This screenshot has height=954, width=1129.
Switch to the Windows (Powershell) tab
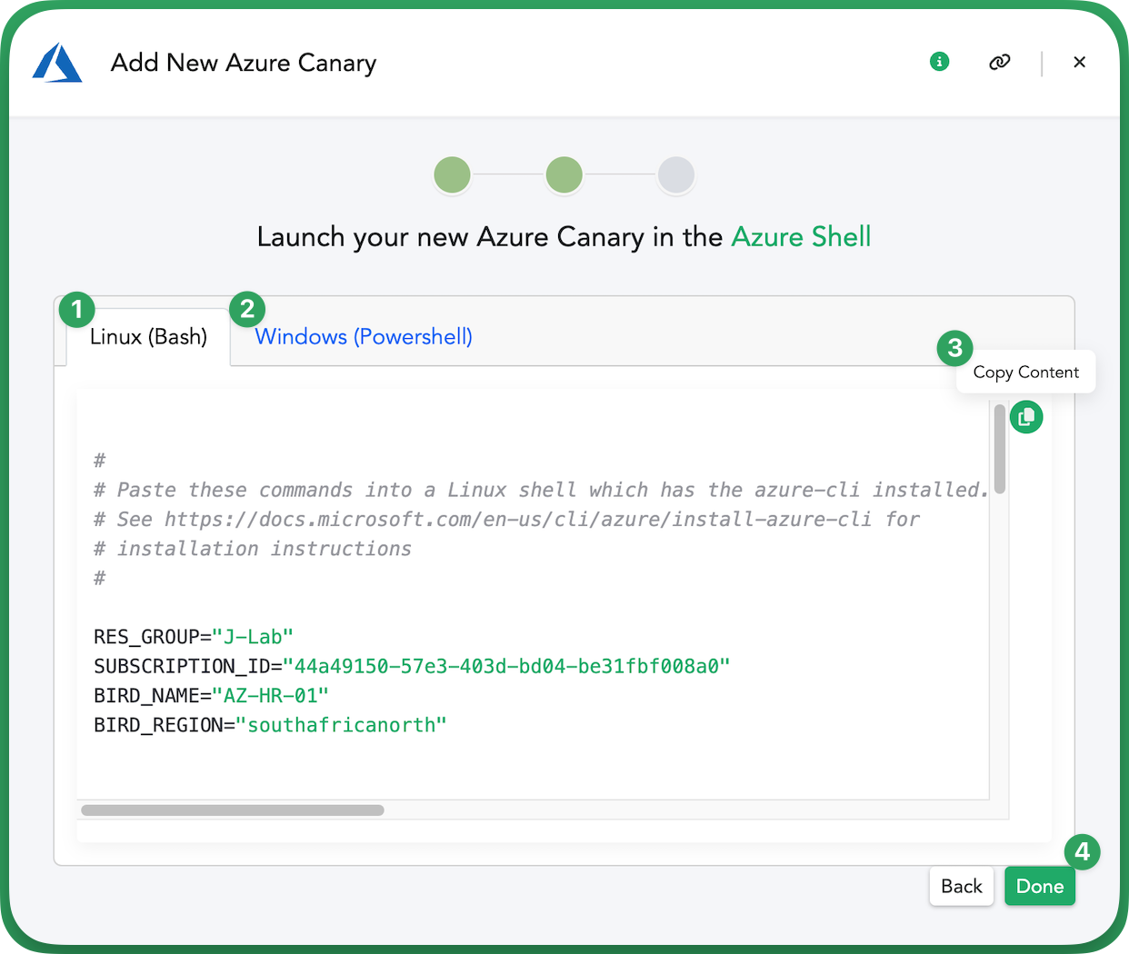pos(364,336)
